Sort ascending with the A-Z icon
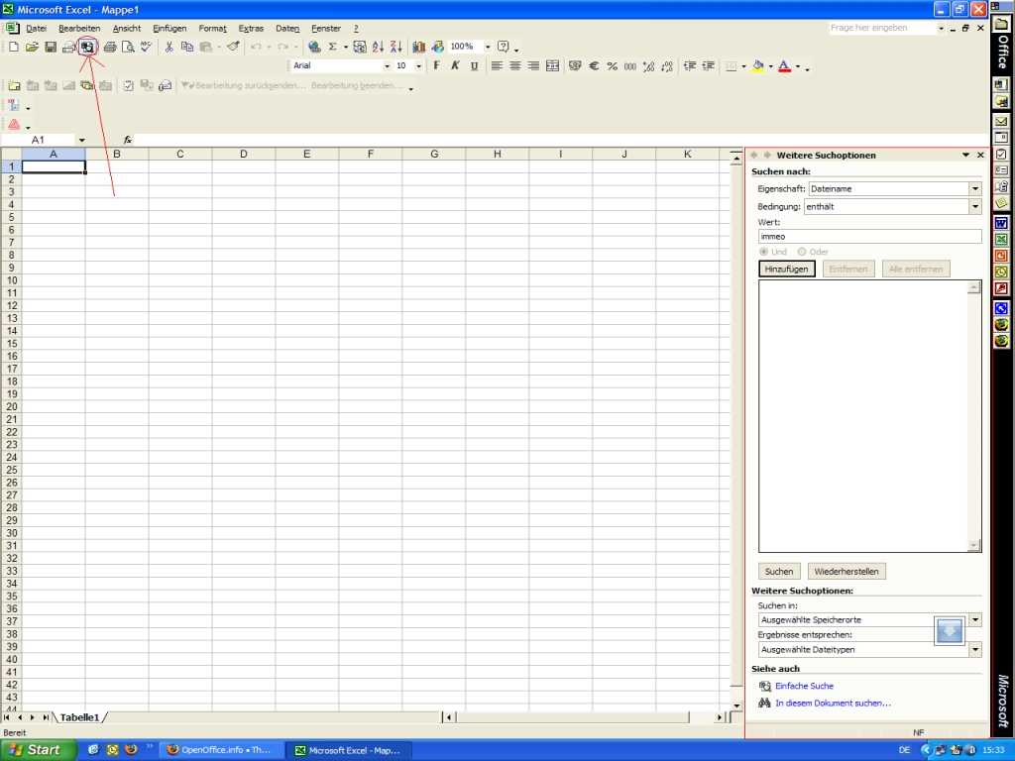Image resolution: width=1015 pixels, height=761 pixels. tap(378, 47)
